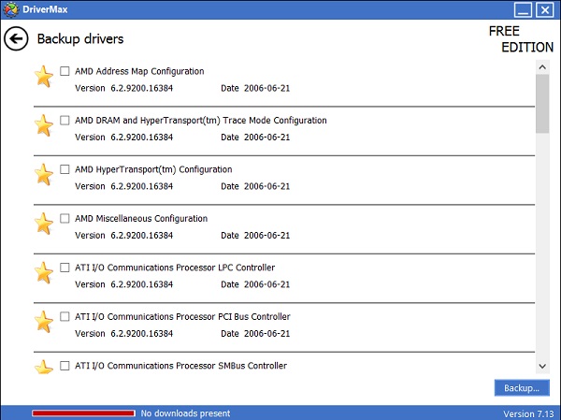Click 'ATI I/O Communications Processor LPC Controller' text
Image resolution: width=561 pixels, height=420 pixels.
click(175, 268)
